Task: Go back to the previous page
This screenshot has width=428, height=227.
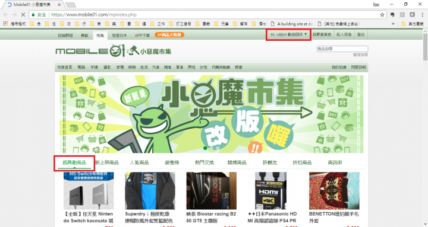Action: (6, 15)
